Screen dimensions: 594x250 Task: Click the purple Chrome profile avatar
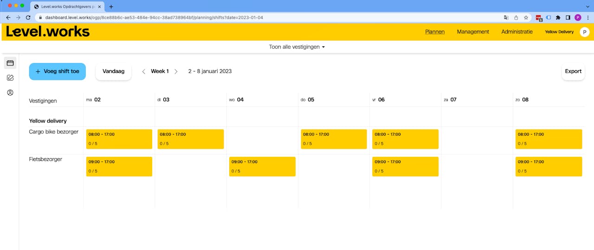click(578, 17)
